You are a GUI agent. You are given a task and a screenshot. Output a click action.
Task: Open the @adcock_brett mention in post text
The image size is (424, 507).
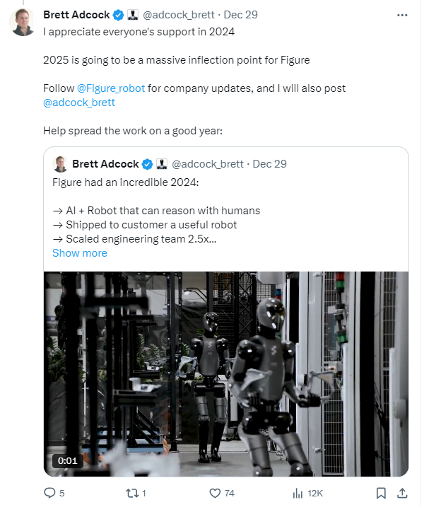[79, 103]
